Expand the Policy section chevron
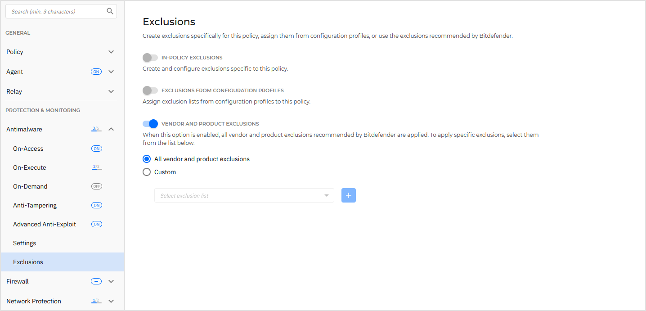The width and height of the screenshot is (646, 311). point(111,52)
